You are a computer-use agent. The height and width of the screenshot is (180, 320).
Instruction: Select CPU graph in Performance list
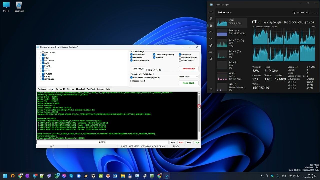click(x=232, y=22)
